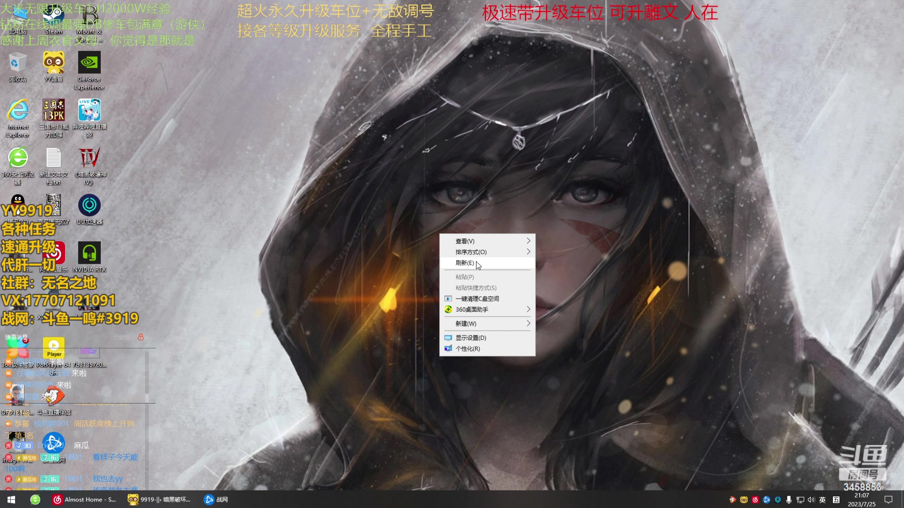Select the UU加速器 desktop icon
Screen dimensions: 904x508
coord(89,210)
